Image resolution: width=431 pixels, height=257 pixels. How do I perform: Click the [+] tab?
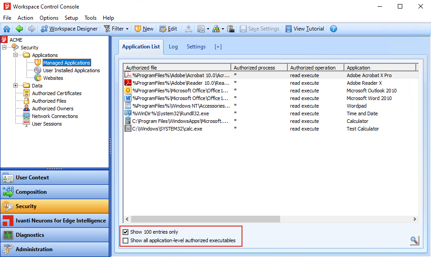coord(218,47)
